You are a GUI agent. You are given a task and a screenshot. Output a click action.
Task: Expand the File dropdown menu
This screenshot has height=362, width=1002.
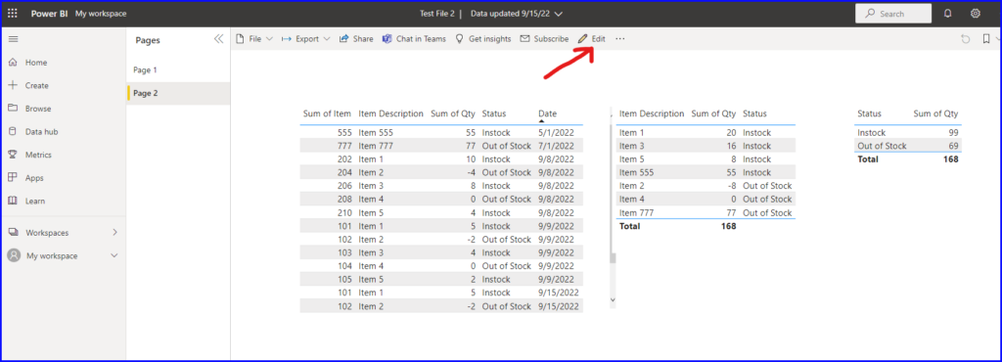[x=254, y=39]
